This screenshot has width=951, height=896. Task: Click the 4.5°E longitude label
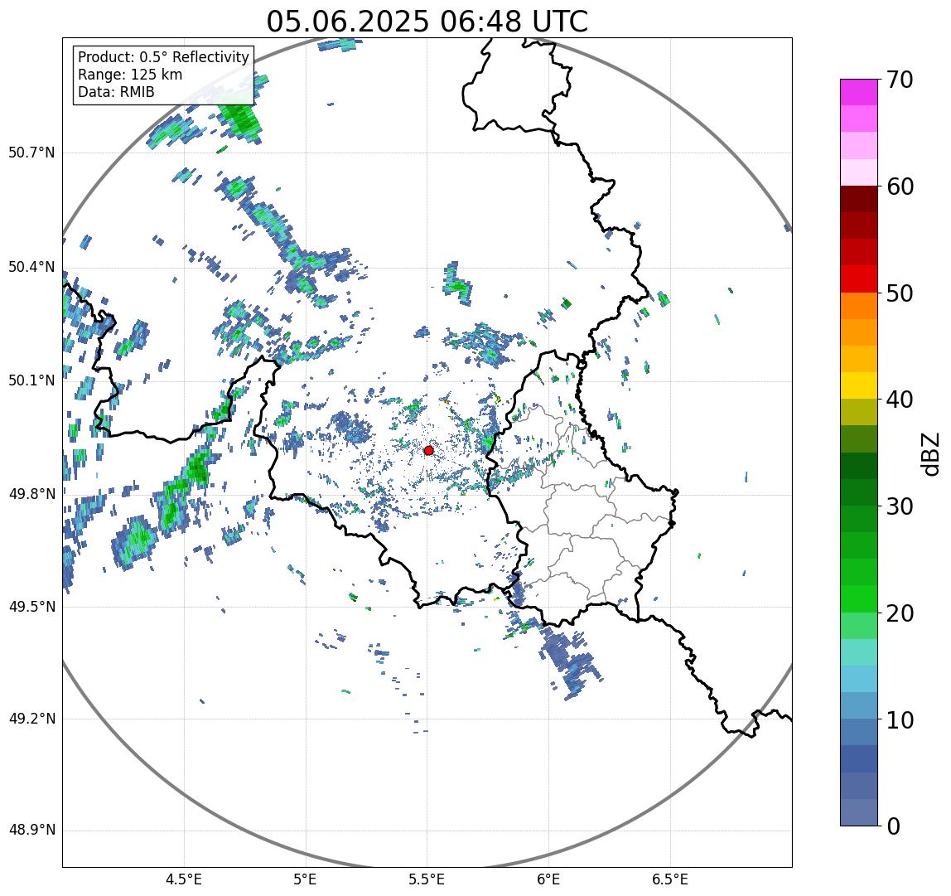184,879
